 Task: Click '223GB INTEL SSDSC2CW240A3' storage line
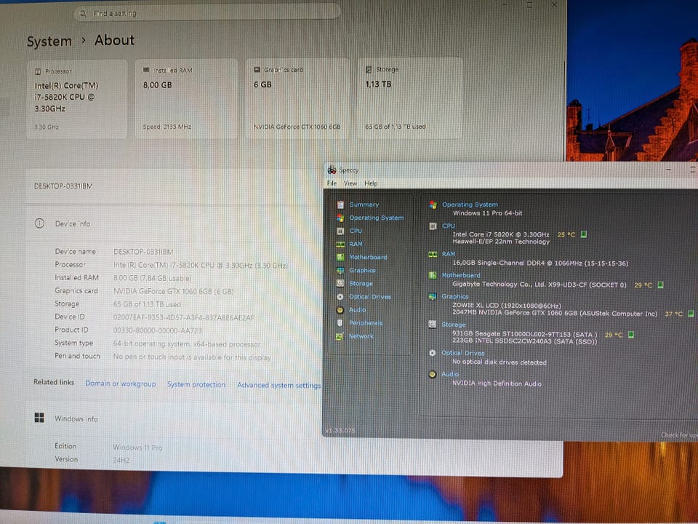click(525, 342)
